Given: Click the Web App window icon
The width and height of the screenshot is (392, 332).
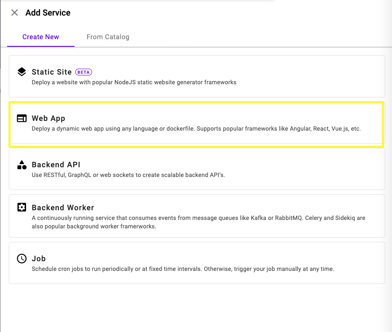Looking at the screenshot, I should [x=22, y=118].
